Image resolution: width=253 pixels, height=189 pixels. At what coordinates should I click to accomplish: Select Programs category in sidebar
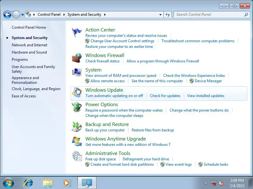pyautogui.click(x=20, y=60)
